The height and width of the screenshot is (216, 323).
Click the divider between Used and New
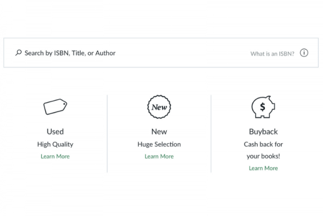coord(107,134)
